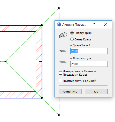The image size is (115, 122).
Task: Click the "от Уровня Этажа 1" height field
Action: tap(89, 51)
